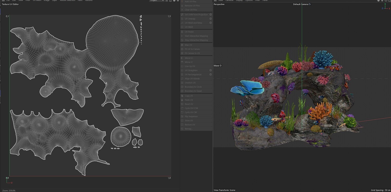Screen dimensions: 391x192
Task: Run Cycle UV CW
Action: [196, 112]
